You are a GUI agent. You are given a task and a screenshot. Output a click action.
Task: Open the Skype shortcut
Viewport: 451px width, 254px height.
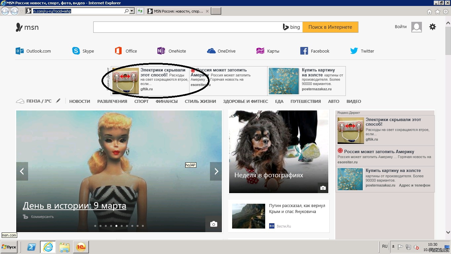pos(83,51)
